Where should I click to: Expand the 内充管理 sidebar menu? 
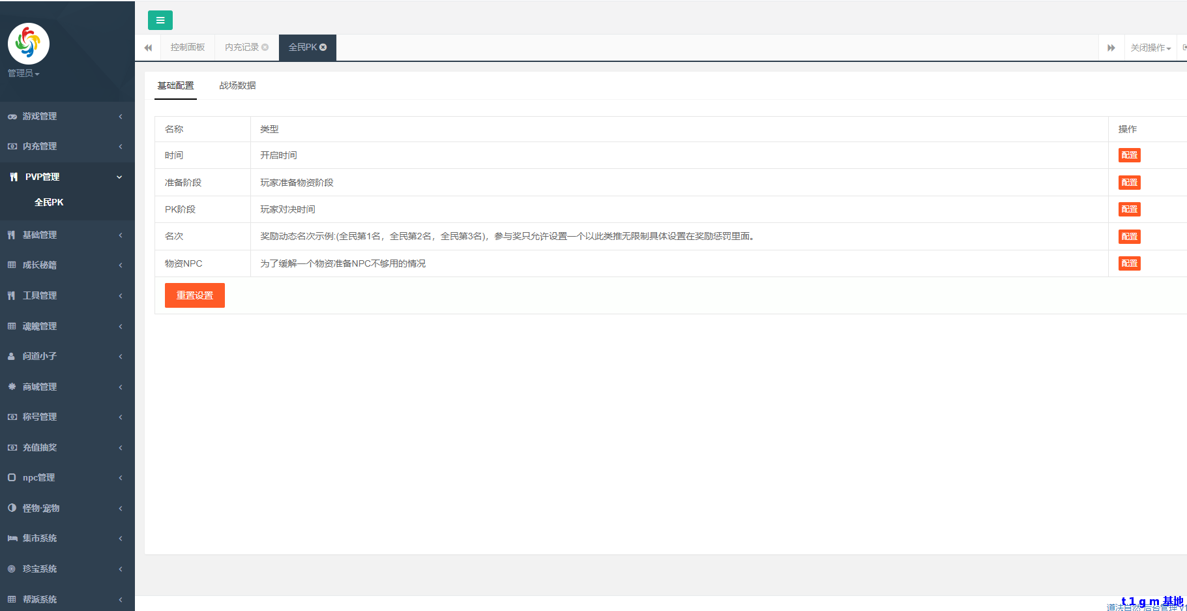pos(65,147)
